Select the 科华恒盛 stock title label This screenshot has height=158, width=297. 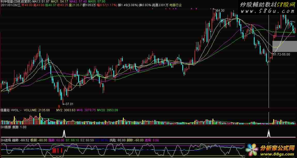(7, 2)
